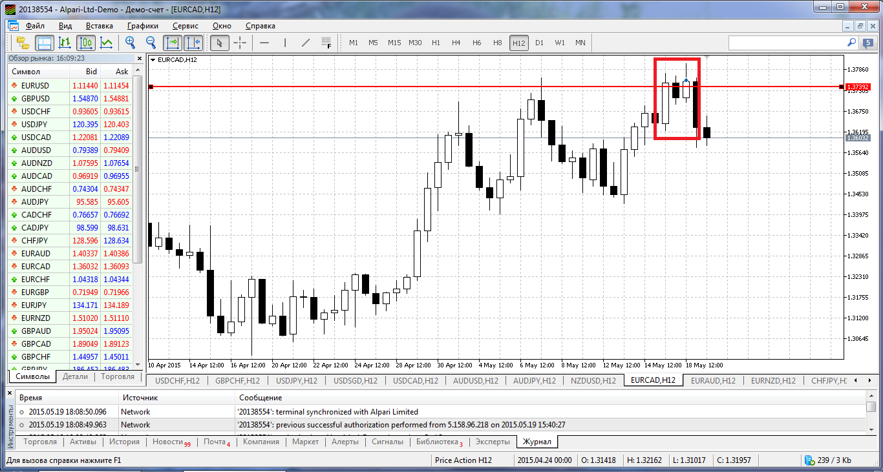Set timeframe to H4
Screen dimensions: 883x472
456,43
